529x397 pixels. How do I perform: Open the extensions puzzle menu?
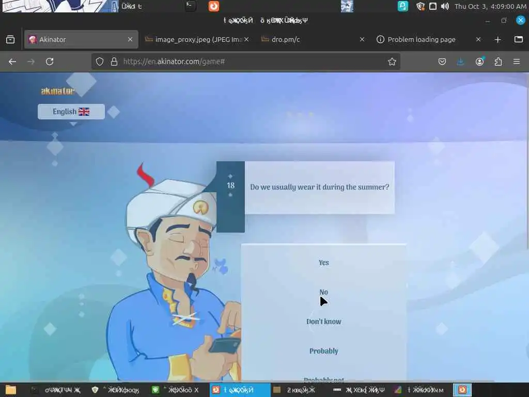click(x=498, y=62)
